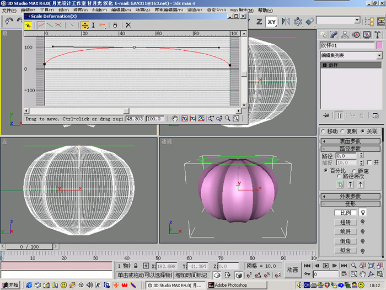Collapse the 放样 stack entry
Viewport: 386px width, 290px height.
[x=325, y=65]
